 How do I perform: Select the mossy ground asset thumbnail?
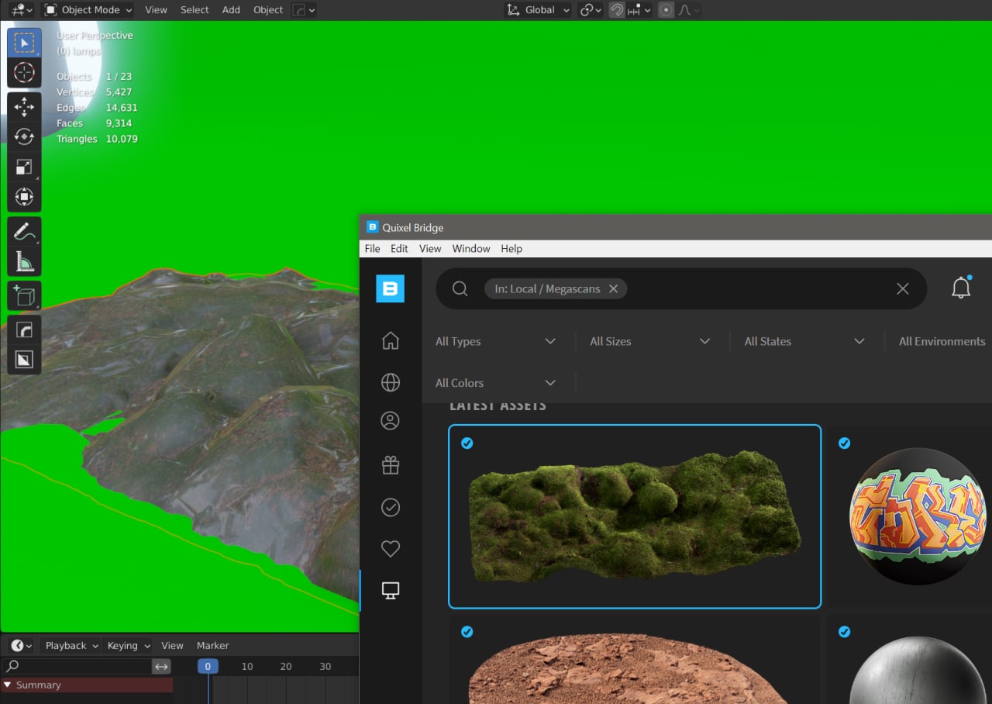click(635, 516)
